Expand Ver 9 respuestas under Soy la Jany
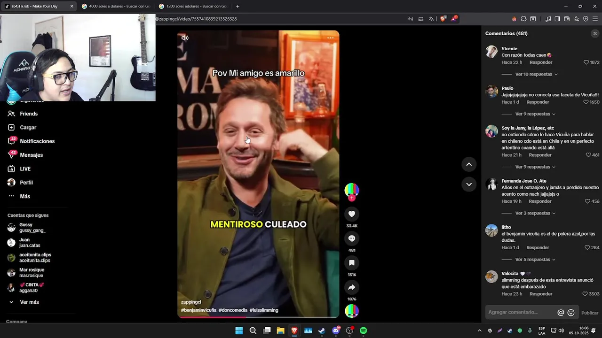 [x=535, y=167]
